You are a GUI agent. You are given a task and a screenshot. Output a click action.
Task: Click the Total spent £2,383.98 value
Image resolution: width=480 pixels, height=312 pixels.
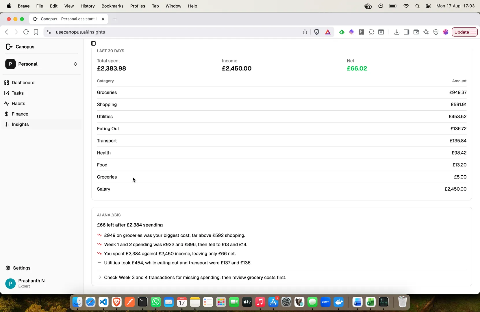(112, 68)
